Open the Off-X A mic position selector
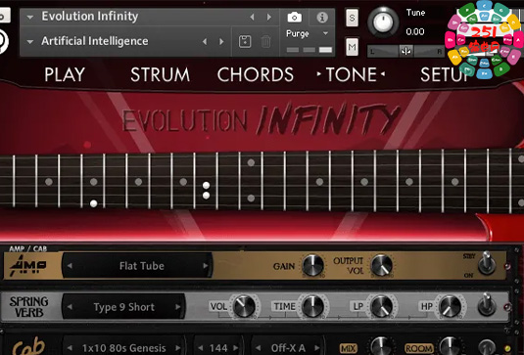 pos(288,348)
